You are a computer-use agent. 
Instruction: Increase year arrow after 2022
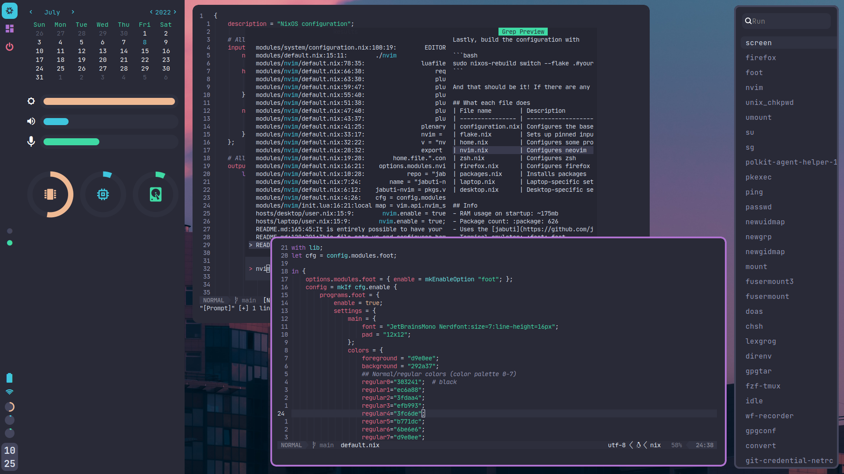point(175,12)
